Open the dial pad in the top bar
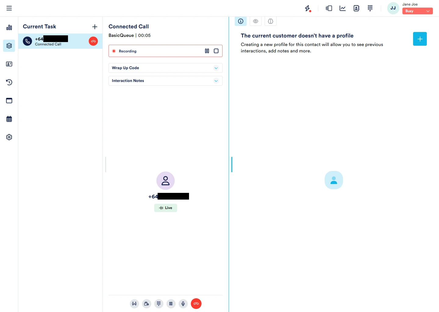The image size is (439, 312). (370, 8)
